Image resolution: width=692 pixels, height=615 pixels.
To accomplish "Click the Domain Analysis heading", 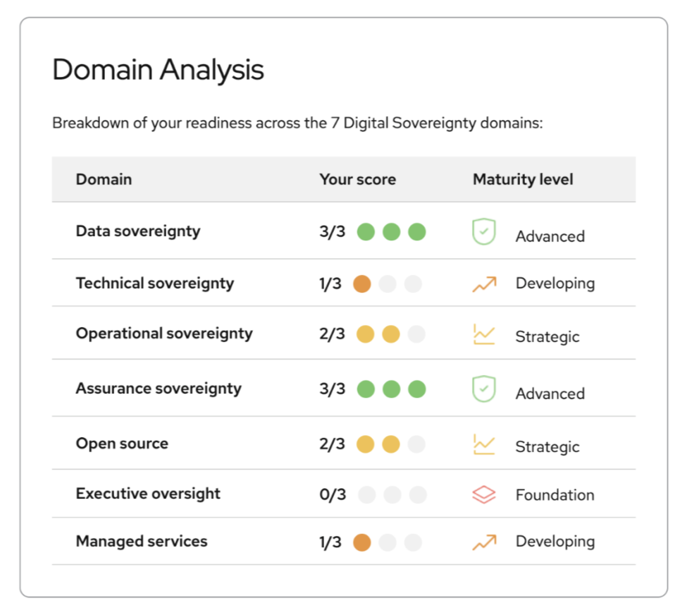I will pos(158,70).
